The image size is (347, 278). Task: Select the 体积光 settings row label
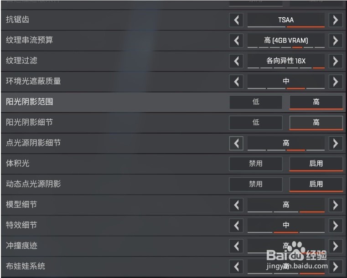pyautogui.click(x=18, y=163)
